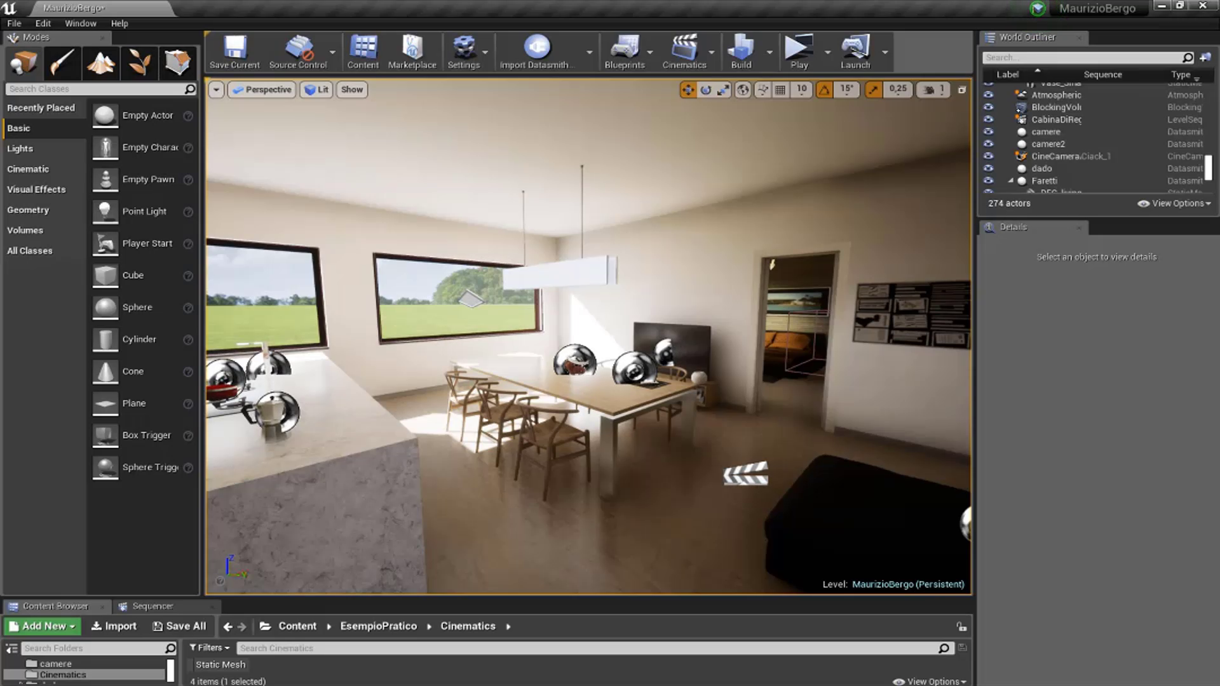Click the Save All button
Image resolution: width=1220 pixels, height=686 pixels.
coord(179,626)
